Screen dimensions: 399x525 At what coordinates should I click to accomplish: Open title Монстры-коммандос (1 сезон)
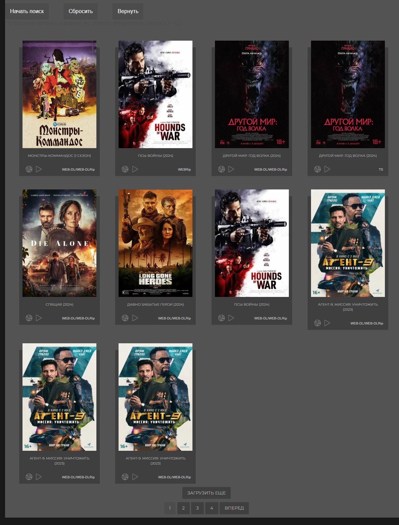pyautogui.click(x=59, y=156)
